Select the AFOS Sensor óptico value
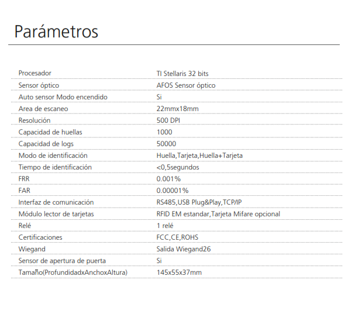This screenshot has height=328, width=348. (186, 85)
